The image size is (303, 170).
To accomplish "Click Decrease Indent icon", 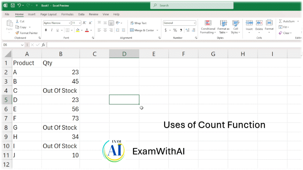I will point(118,30).
